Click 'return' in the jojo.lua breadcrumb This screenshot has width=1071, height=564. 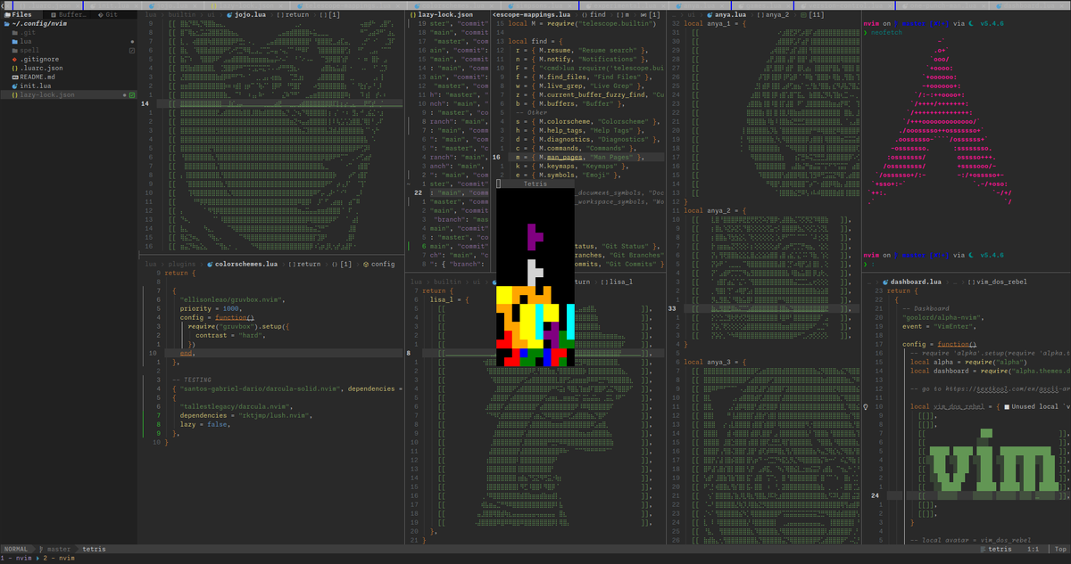click(296, 15)
